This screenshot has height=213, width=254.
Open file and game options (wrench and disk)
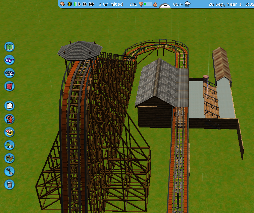[9, 73]
